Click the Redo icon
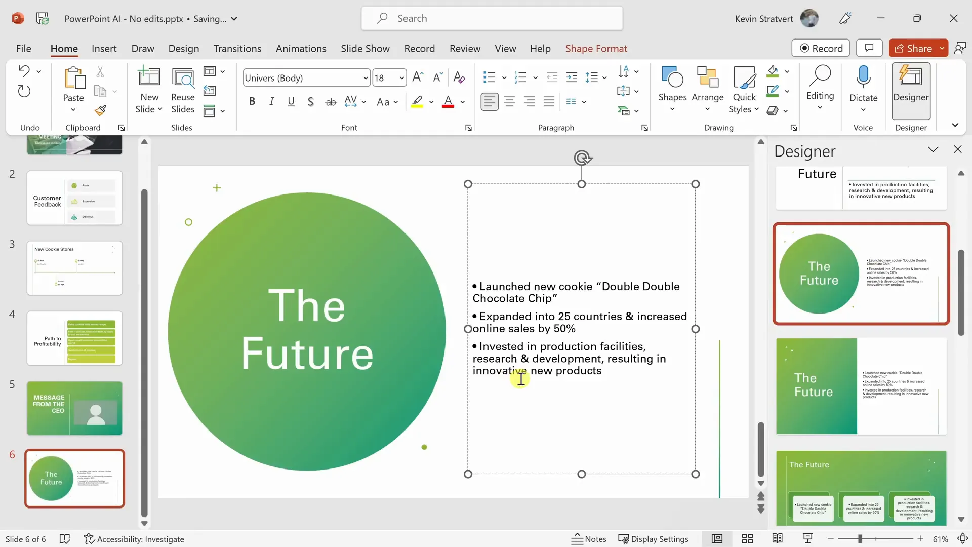 pyautogui.click(x=24, y=91)
